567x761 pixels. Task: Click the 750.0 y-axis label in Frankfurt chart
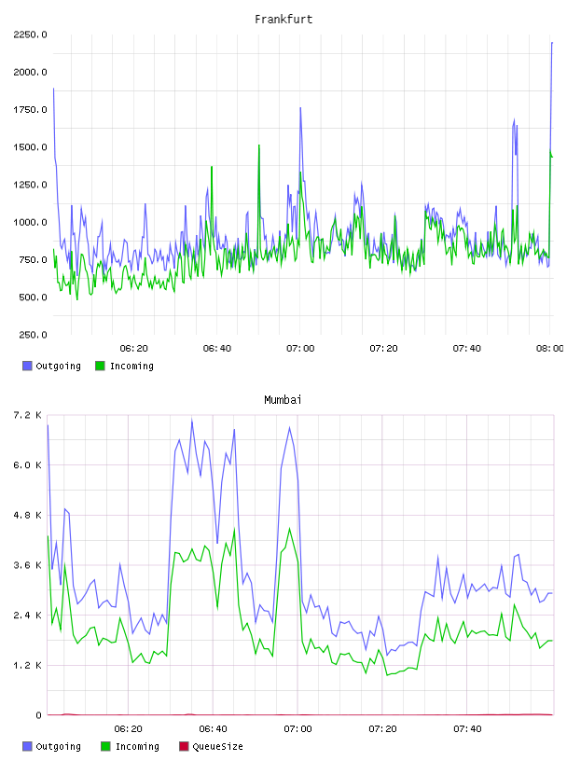(x=33, y=259)
